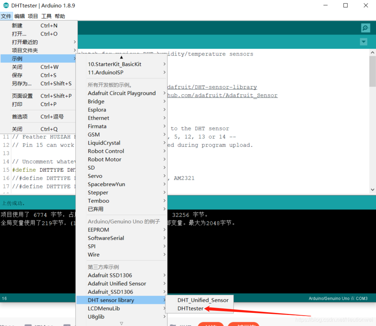Screen dimensions: 376x326
Task: Open Robot Motor examples submenu
Action: point(121,159)
